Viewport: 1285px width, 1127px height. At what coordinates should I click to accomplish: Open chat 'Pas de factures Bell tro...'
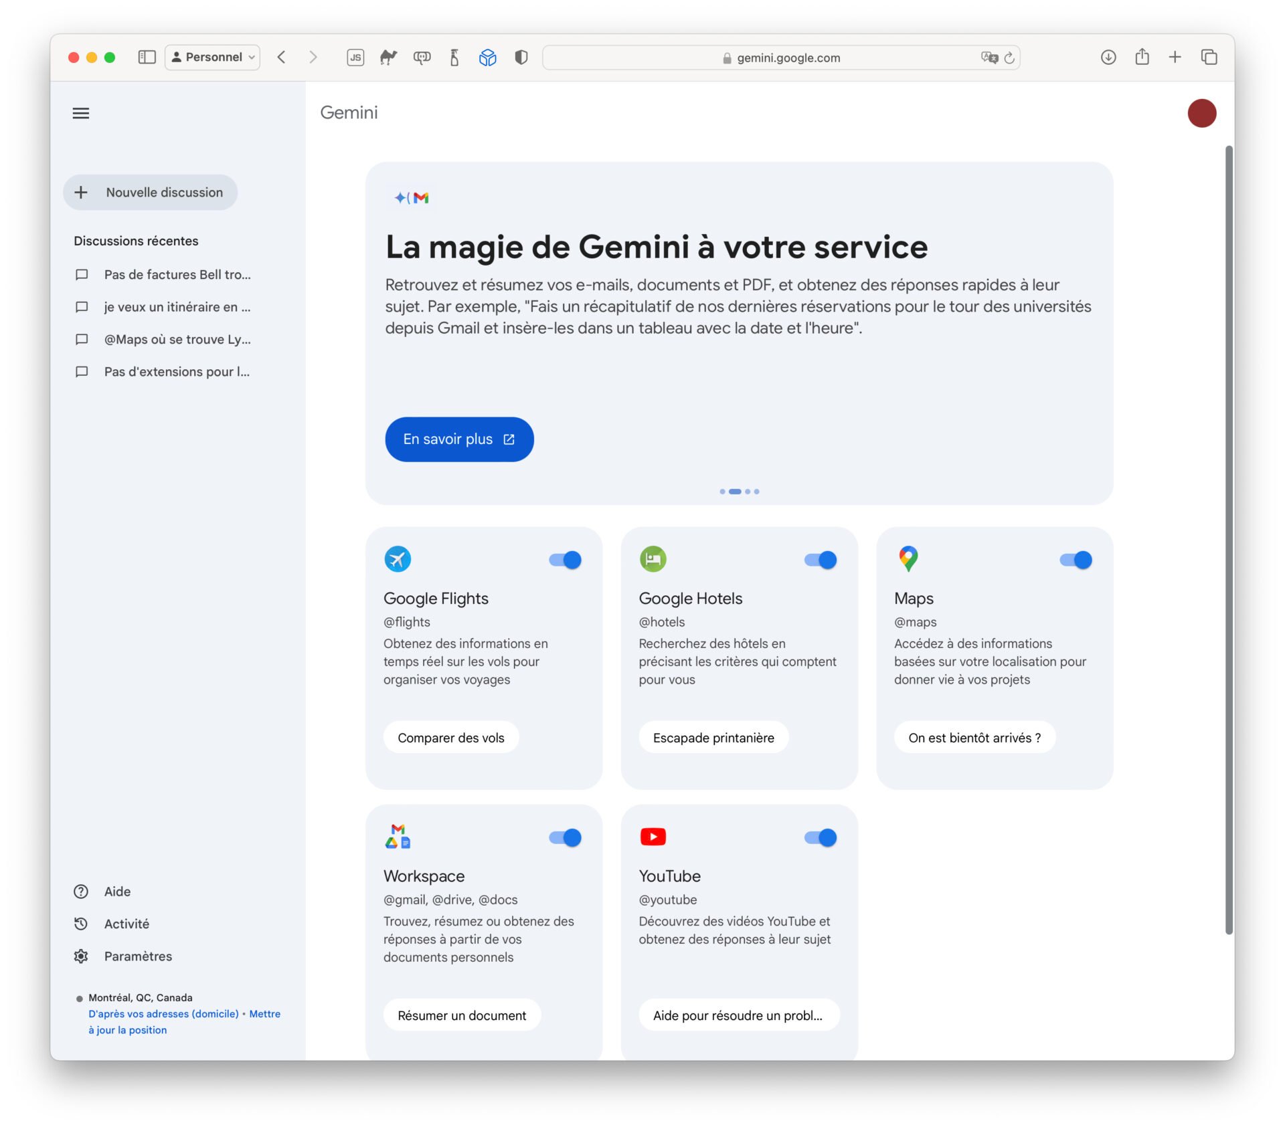[x=177, y=275]
